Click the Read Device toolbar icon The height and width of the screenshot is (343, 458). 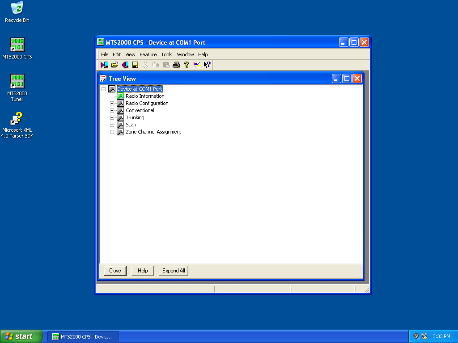(104, 65)
